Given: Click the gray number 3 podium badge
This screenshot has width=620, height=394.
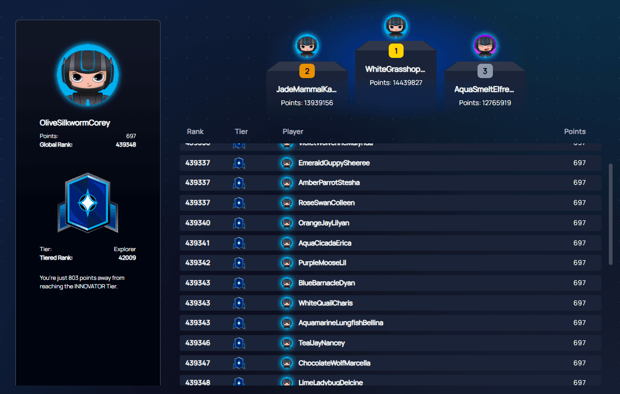Looking at the screenshot, I should (x=484, y=71).
